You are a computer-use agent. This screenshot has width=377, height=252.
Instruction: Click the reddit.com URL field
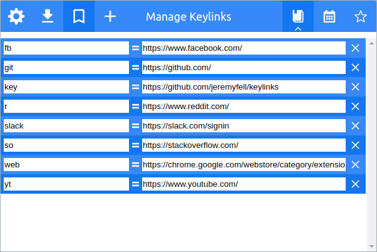[x=244, y=107]
